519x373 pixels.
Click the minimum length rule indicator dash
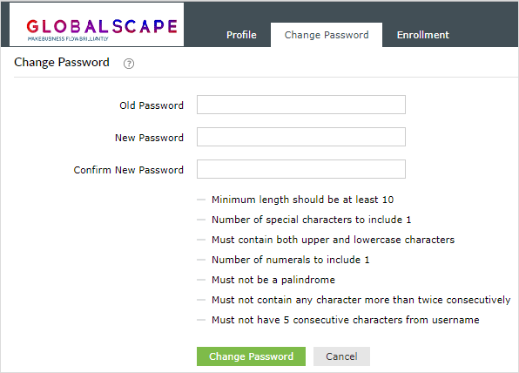pos(201,200)
